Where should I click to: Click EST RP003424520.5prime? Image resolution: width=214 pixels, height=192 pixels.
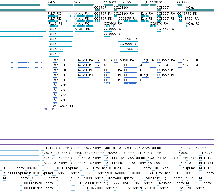(x=37, y=183)
